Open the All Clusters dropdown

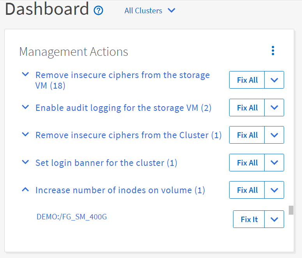(150, 11)
